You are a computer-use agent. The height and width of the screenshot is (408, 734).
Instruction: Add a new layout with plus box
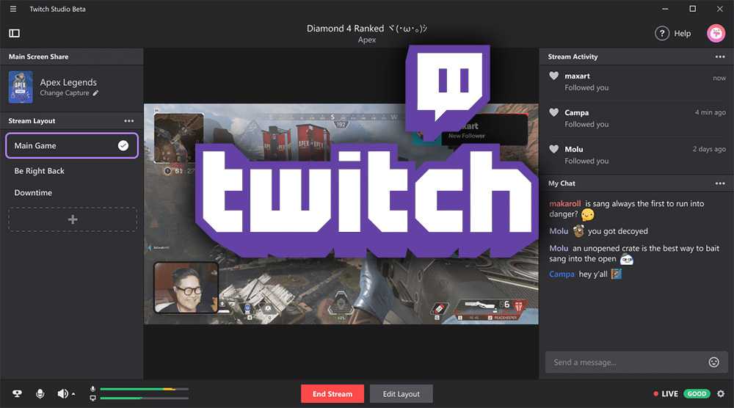coord(73,219)
